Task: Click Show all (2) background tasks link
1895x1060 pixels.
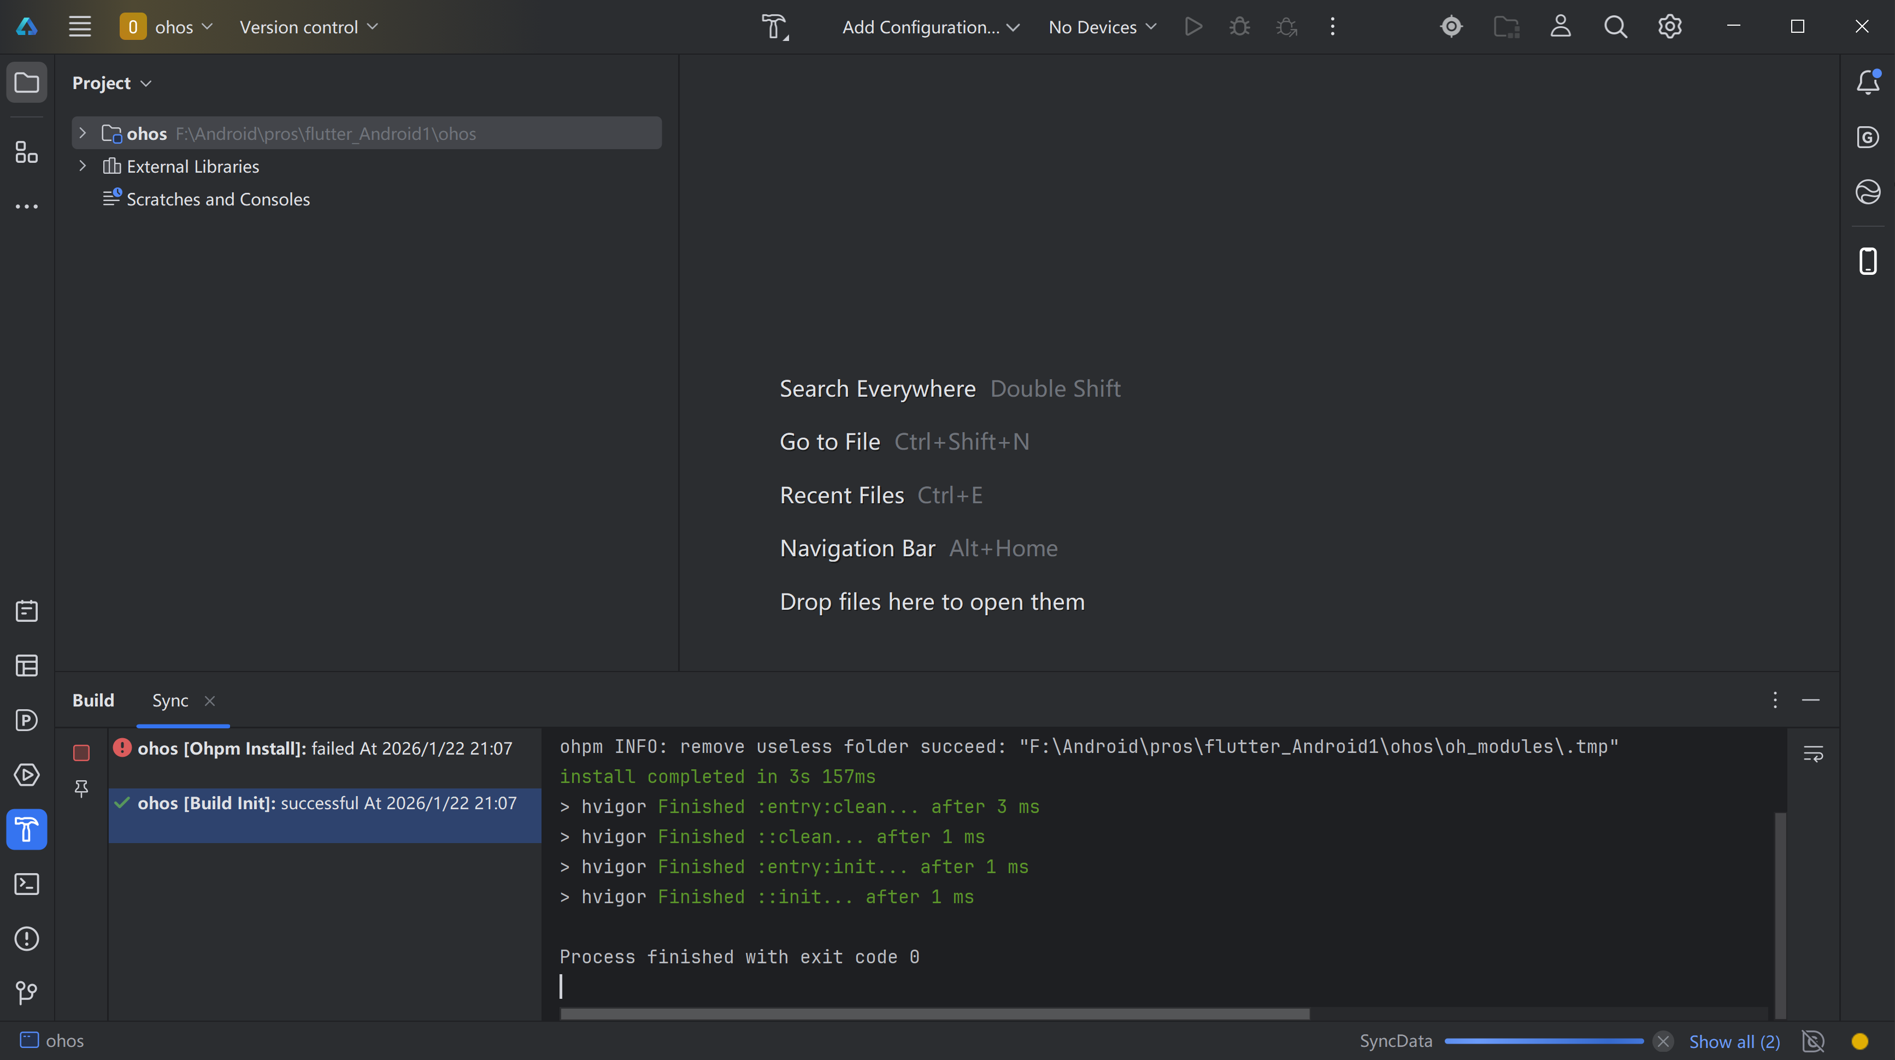Action: 1734,1041
